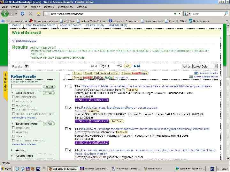
Task: Click the Analyze Results icon
Action: [196, 73]
